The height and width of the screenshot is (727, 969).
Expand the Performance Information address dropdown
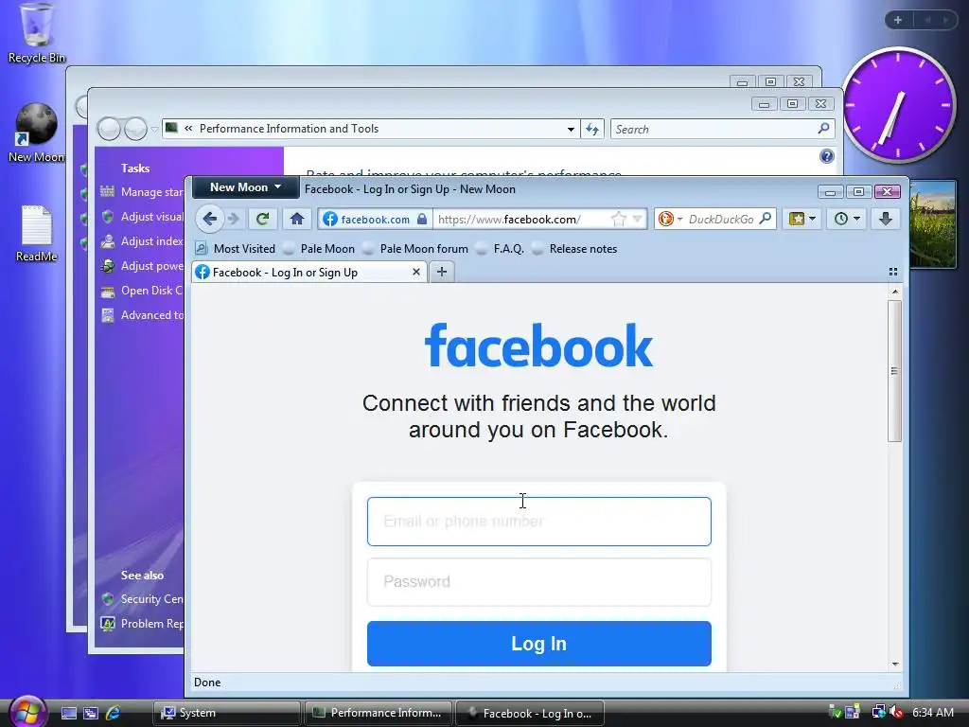pos(571,129)
